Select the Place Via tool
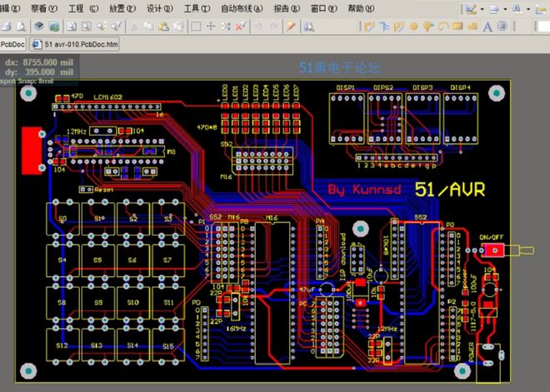550x392 pixels. click(x=428, y=27)
